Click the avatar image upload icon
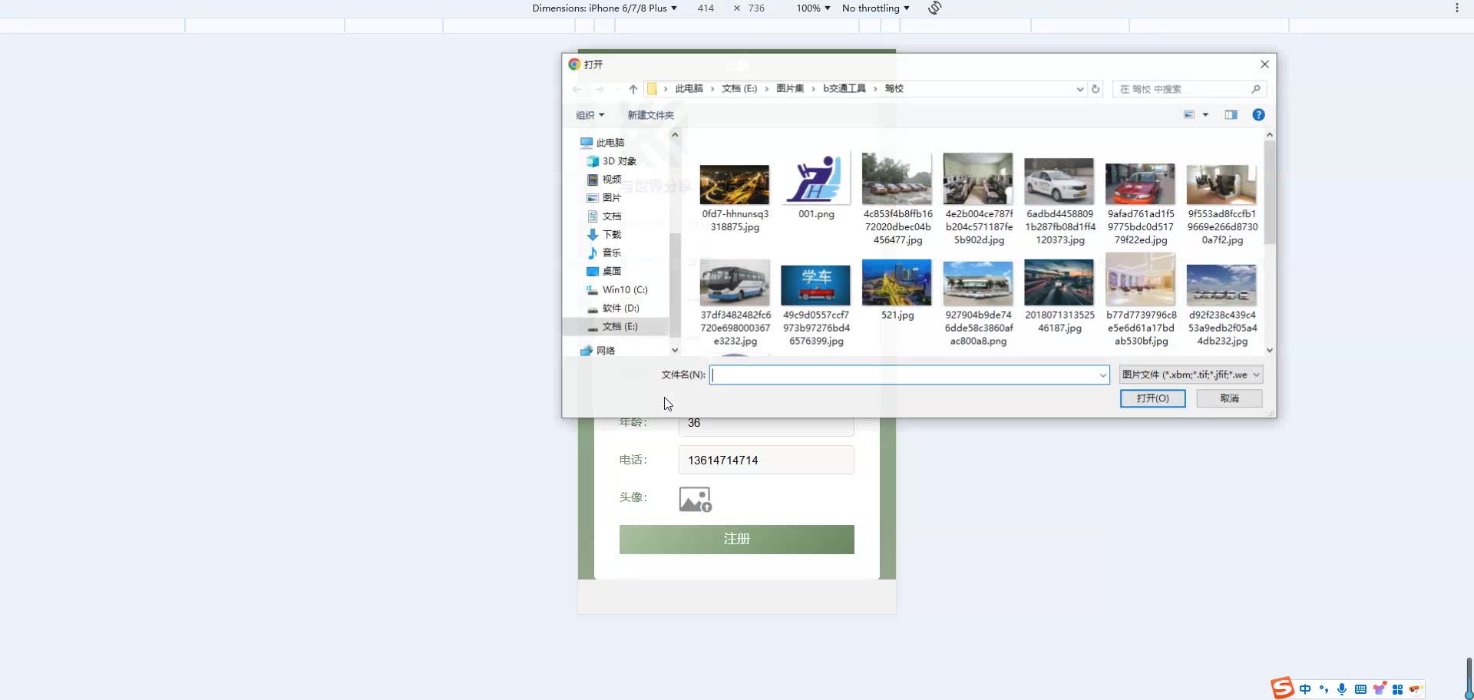This screenshot has width=1474, height=700. 695,500
